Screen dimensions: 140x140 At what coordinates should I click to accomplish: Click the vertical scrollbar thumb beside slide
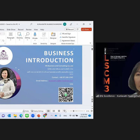(92, 49)
